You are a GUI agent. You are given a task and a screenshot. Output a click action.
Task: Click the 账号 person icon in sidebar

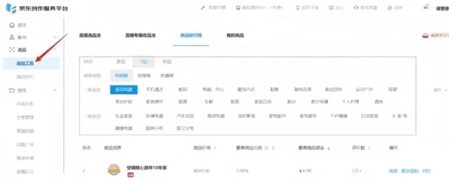point(12,37)
